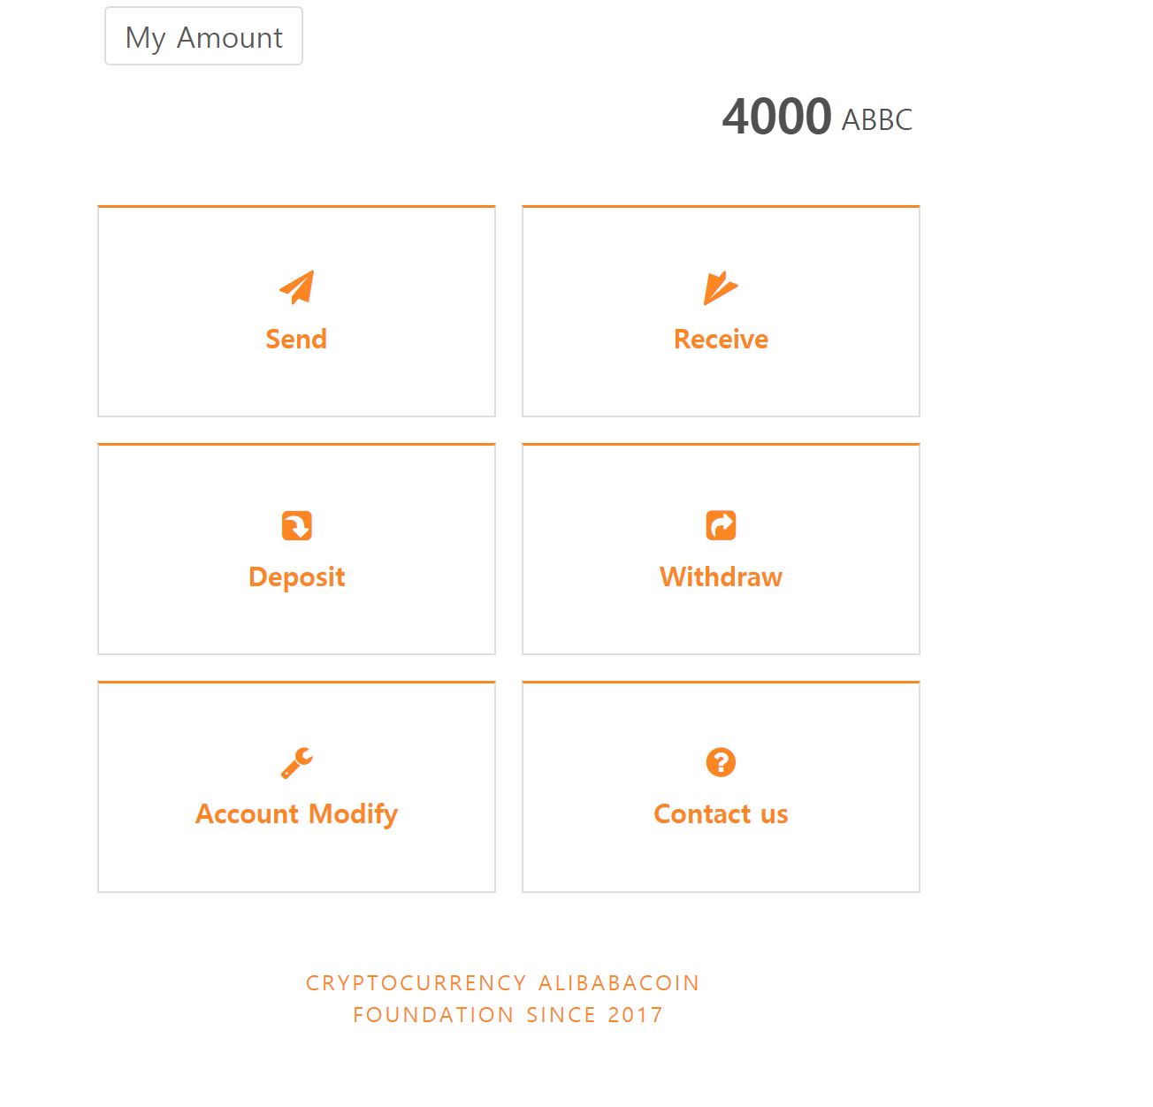Click the Receive label
Screen dimensions: 1153x1107
click(x=721, y=339)
